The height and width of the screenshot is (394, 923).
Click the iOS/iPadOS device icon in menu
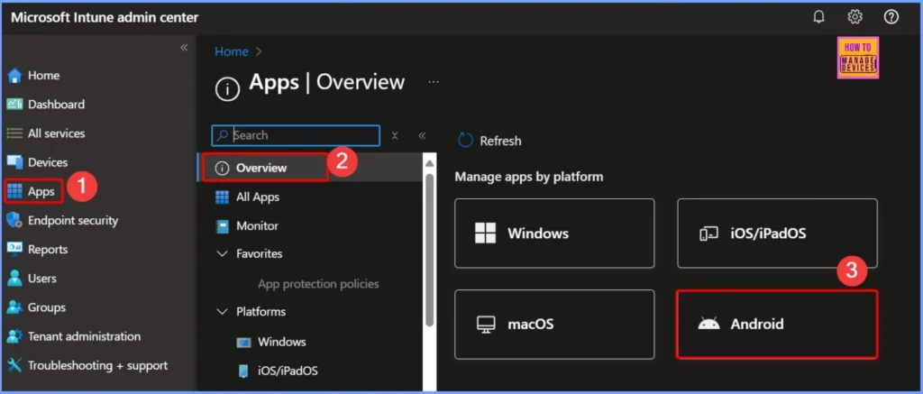[x=243, y=371]
